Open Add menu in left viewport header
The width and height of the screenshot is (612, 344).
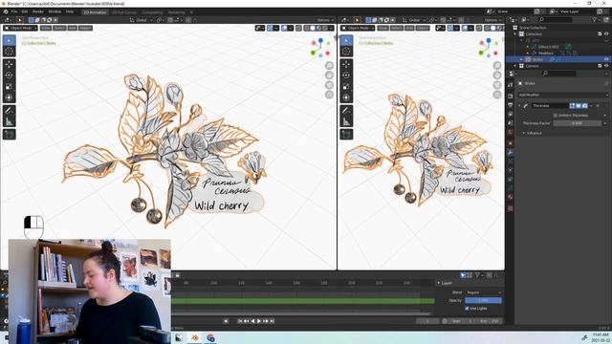pos(73,28)
